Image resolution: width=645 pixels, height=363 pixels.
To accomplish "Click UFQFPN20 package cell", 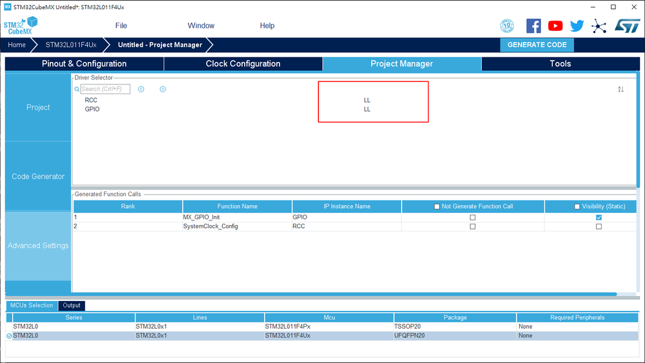I will coord(455,335).
